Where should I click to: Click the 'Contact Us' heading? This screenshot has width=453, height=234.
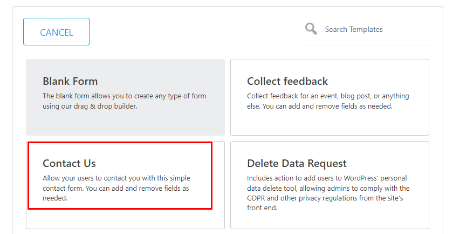(x=69, y=163)
